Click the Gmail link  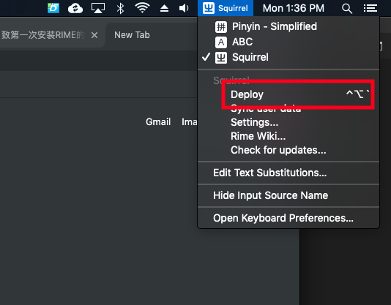coord(158,122)
